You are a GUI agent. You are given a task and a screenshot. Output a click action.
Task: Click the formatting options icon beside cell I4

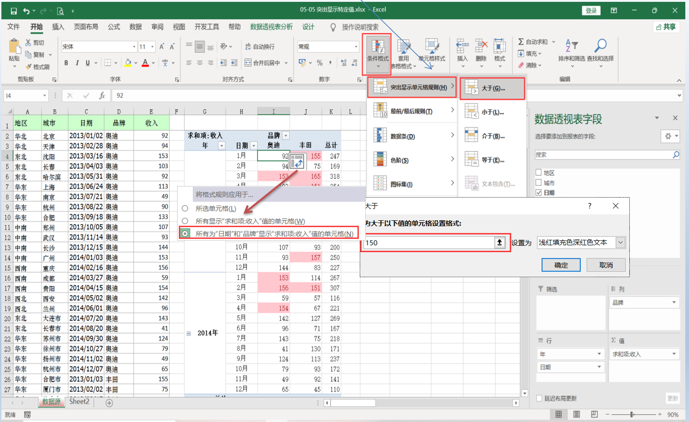coord(297,162)
